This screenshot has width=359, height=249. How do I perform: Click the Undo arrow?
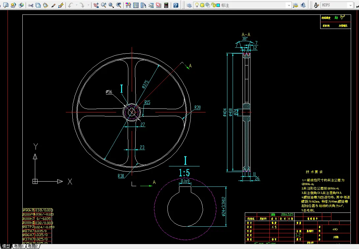[70, 5]
